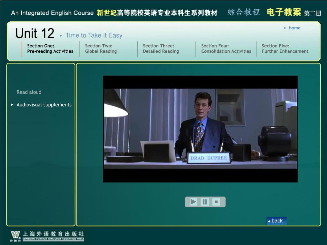Viewport: 327px width, 245px height.
Task: Click the Unit 12 heading
Action: point(35,33)
